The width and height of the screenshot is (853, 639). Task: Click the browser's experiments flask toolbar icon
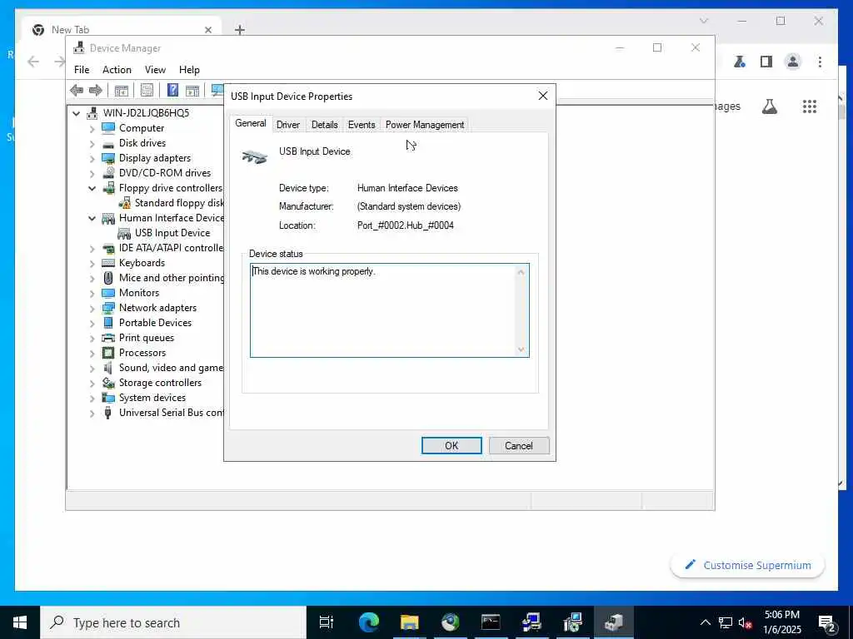click(x=740, y=62)
